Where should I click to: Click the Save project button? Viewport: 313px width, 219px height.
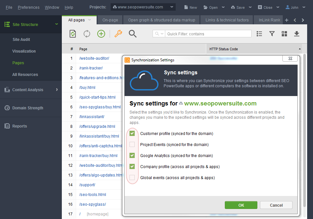click(x=238, y=7)
